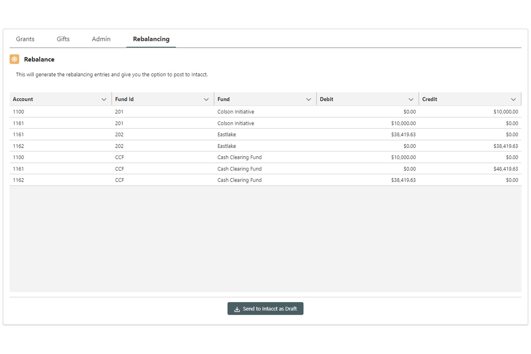The width and height of the screenshot is (531, 354).
Task: Click $38,419.63 debit in Cash Clearing Fund row
Action: point(403,180)
